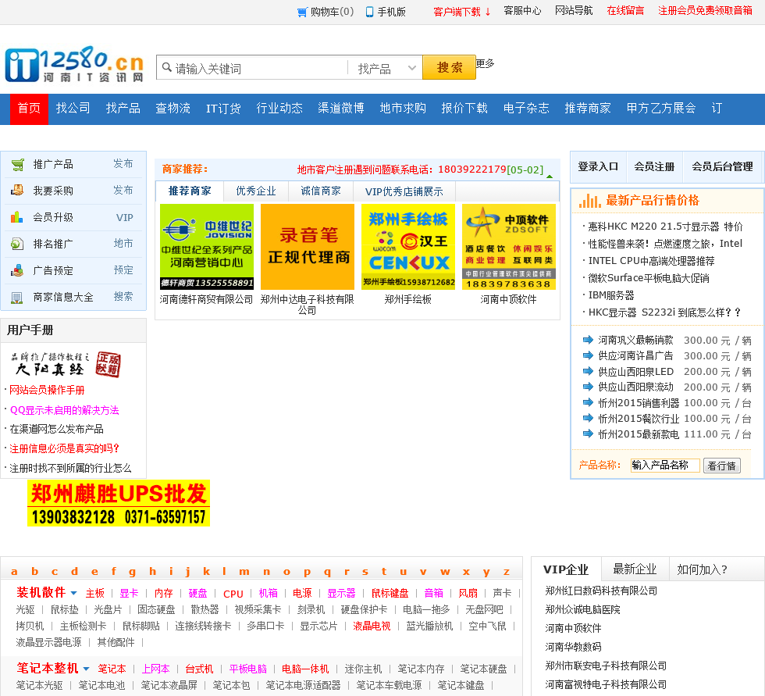Open the 主板 category link

(x=94, y=593)
